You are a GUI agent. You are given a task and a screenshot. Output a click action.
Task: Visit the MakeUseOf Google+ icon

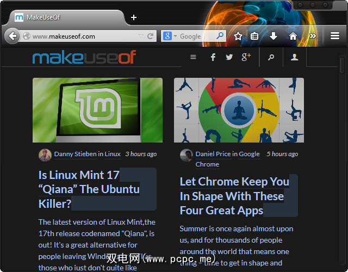246,57
